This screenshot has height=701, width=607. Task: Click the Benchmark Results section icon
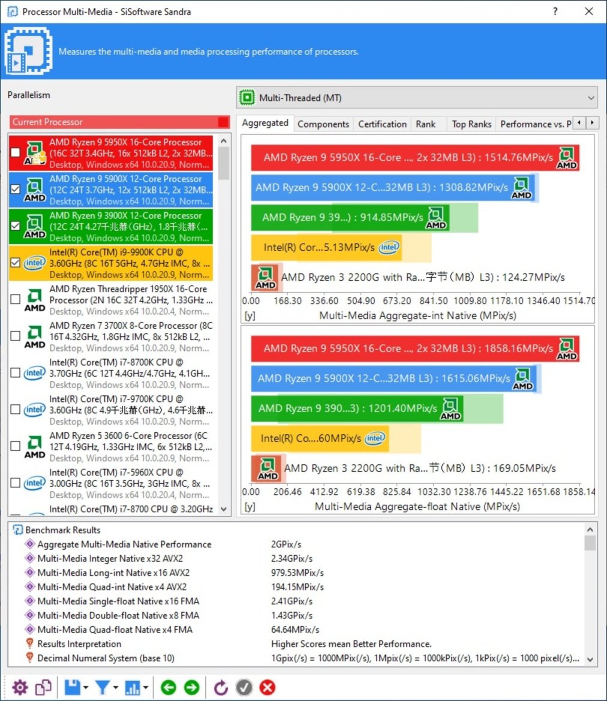coord(17,529)
